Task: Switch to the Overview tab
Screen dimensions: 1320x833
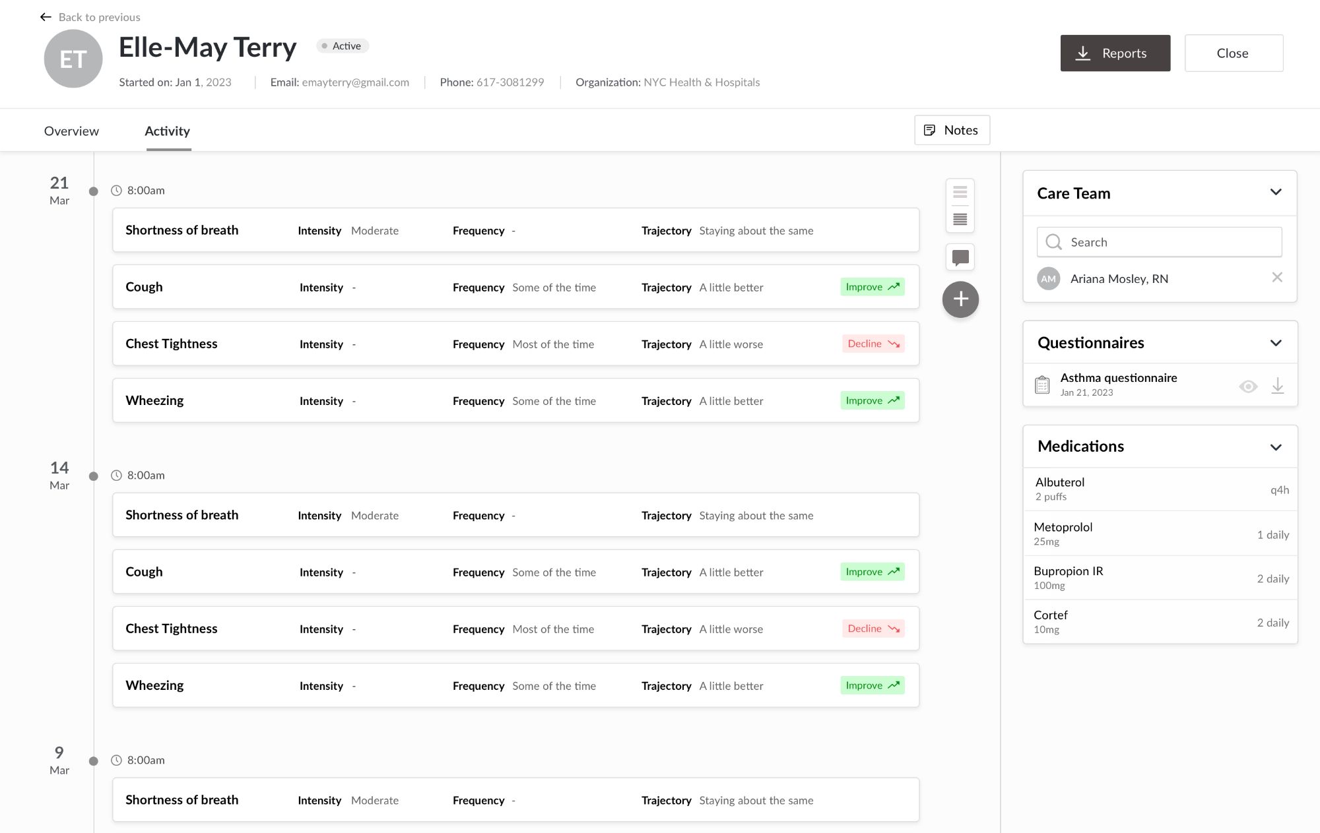Action: (71, 131)
